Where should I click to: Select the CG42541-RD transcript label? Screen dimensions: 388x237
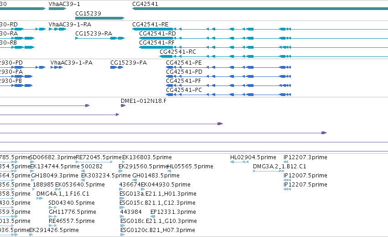click(157, 34)
